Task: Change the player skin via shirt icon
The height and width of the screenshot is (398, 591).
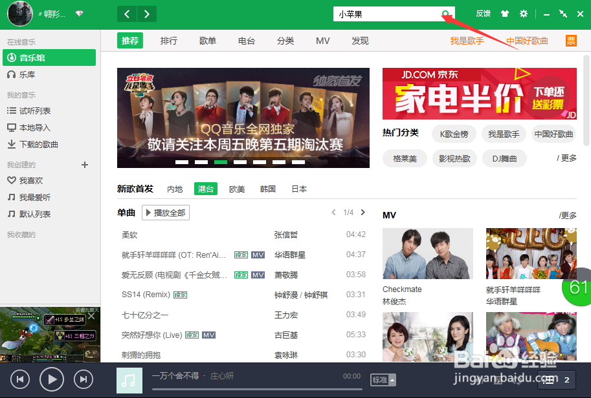Action: click(504, 13)
